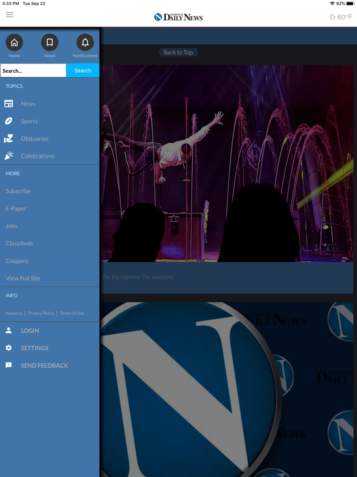Tap the SEND FEEDBACK label
Image resolution: width=357 pixels, height=477 pixels.
tap(44, 365)
